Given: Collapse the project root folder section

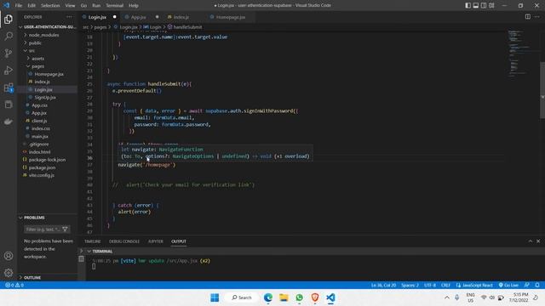Looking at the screenshot, I should [x=48, y=26].
